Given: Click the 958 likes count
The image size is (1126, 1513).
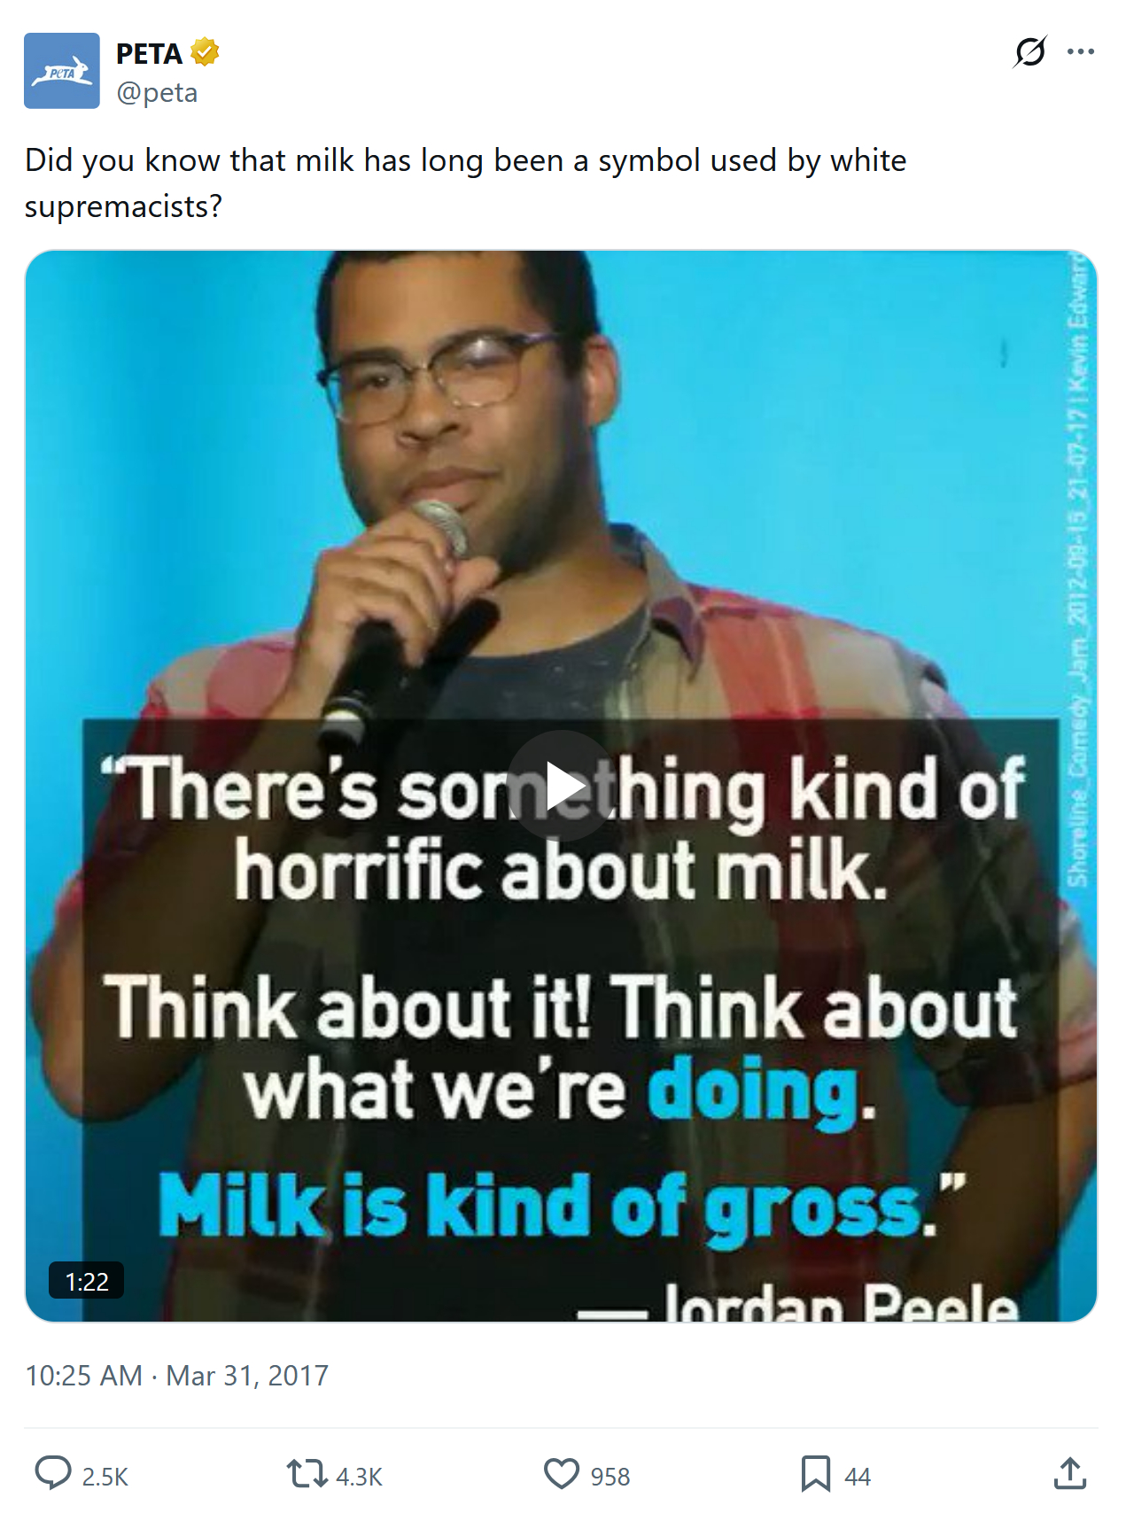Looking at the screenshot, I should click(x=610, y=1477).
